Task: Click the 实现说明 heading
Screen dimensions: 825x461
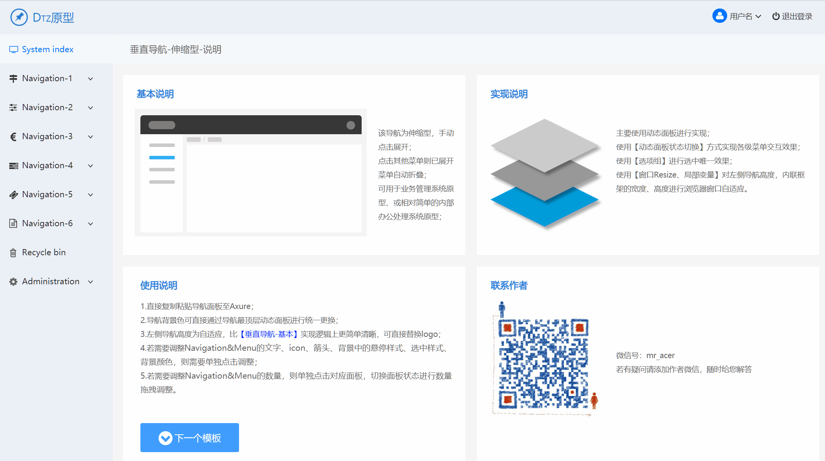Action: point(509,94)
